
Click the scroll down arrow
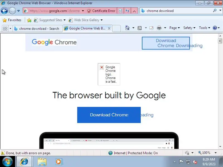[x=220, y=147]
